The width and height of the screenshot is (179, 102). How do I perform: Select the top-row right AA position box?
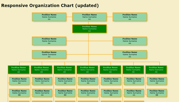(x=130, y=17)
